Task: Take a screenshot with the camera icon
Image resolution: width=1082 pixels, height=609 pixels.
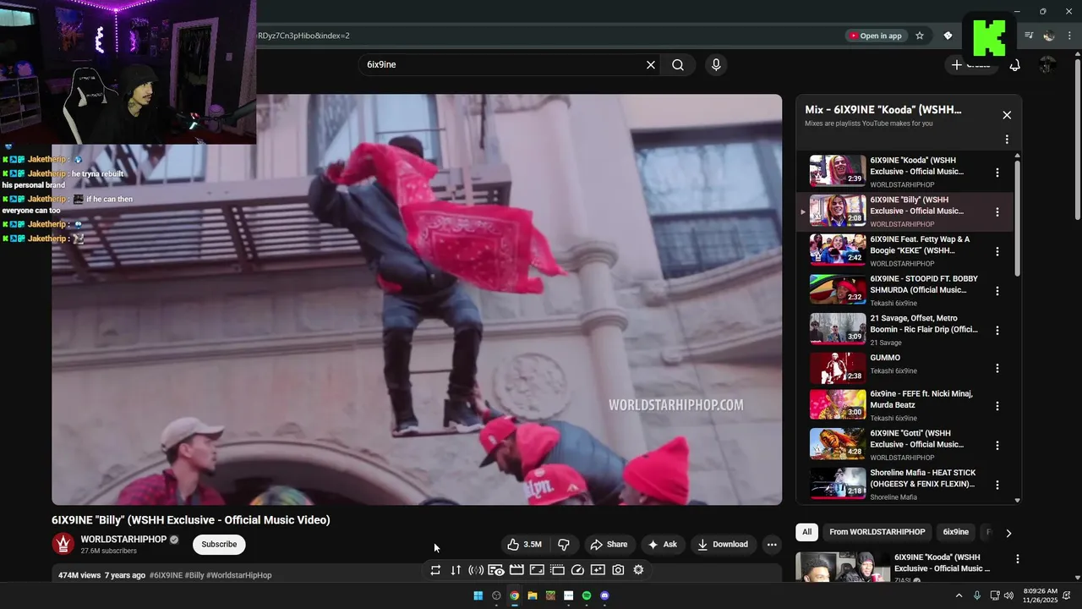Action: point(618,570)
